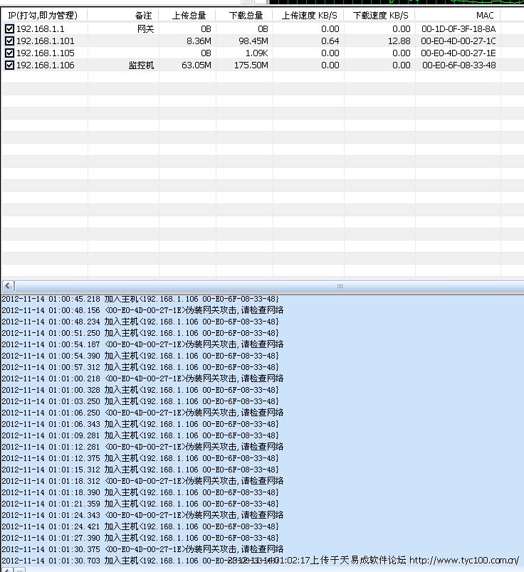Toggle the checkbox for host 192.168.1.101
Viewport: 524px width, 572px height.
(9, 41)
